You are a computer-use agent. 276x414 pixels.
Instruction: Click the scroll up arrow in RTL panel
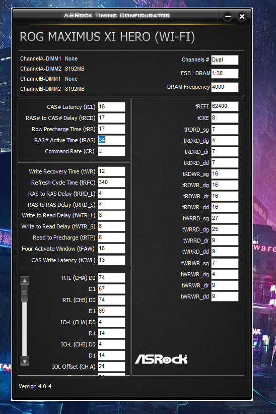tap(25, 281)
